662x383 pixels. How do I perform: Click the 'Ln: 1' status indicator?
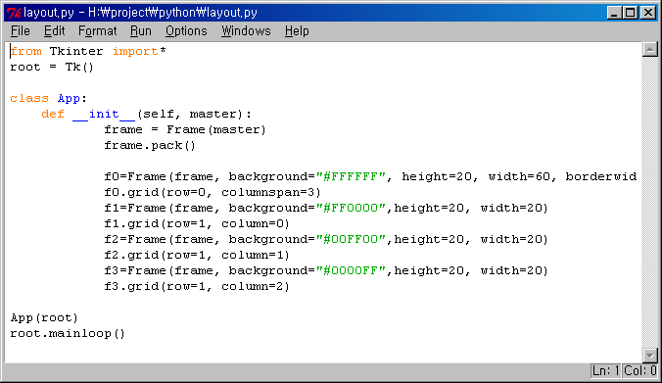pyautogui.click(x=605, y=370)
